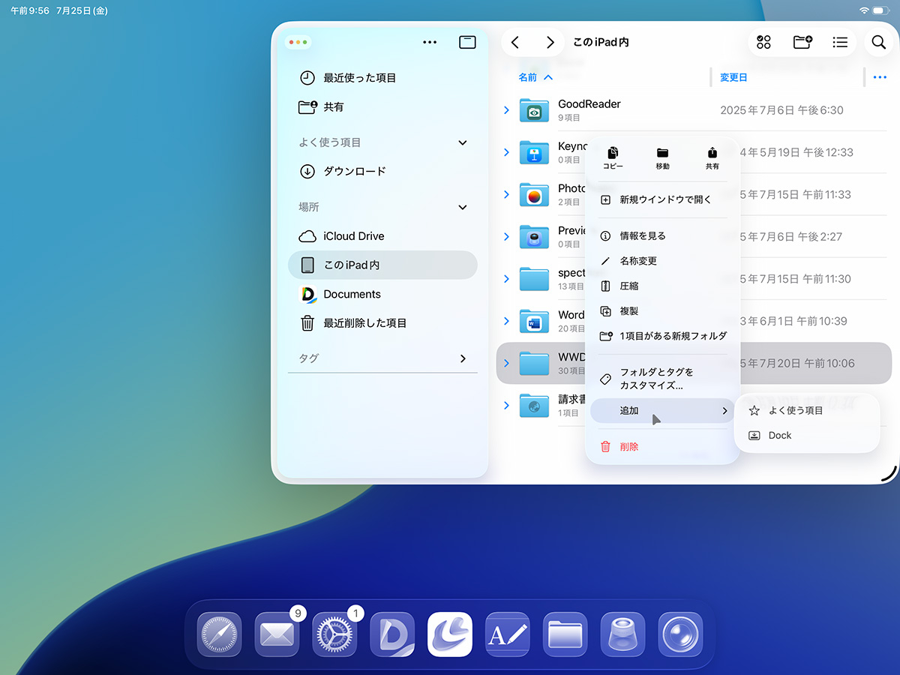Choose 圧縮 from context menu
Image resolution: width=900 pixels, height=675 pixels.
[663, 286]
